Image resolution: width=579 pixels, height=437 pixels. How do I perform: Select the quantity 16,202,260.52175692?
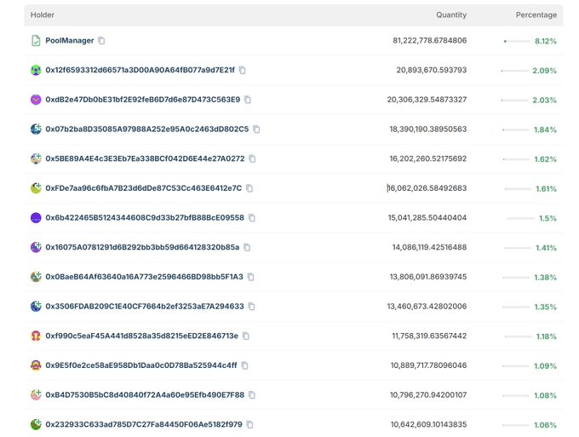[428, 158]
